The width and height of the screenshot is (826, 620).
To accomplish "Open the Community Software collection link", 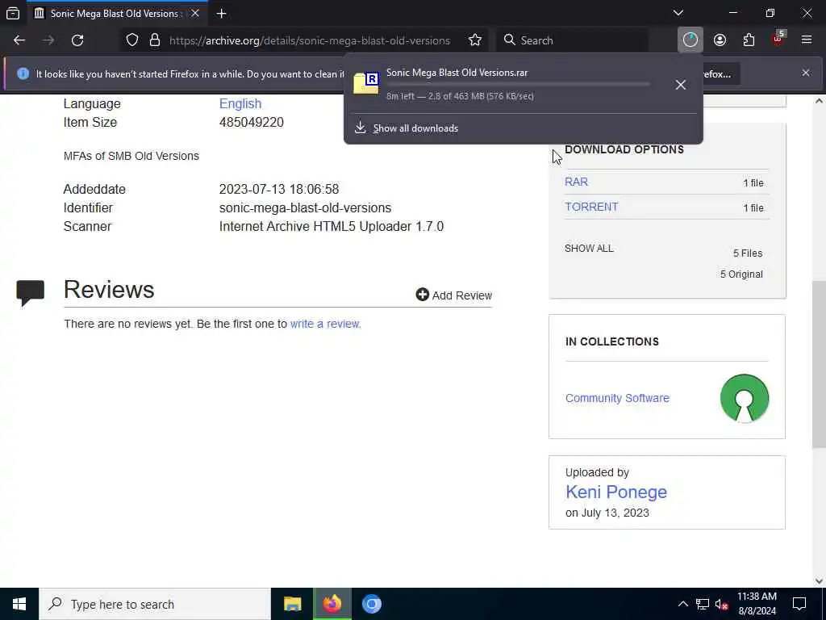I will click(x=617, y=398).
